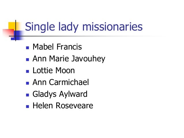Select the 'Ann Marie Javouhey' bullet text
This screenshot has height=138, width=184.
pos(69,59)
